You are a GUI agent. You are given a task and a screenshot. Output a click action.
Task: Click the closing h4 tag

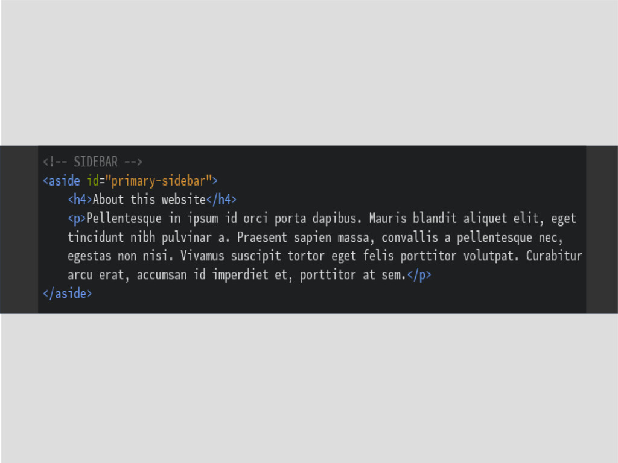coord(221,200)
